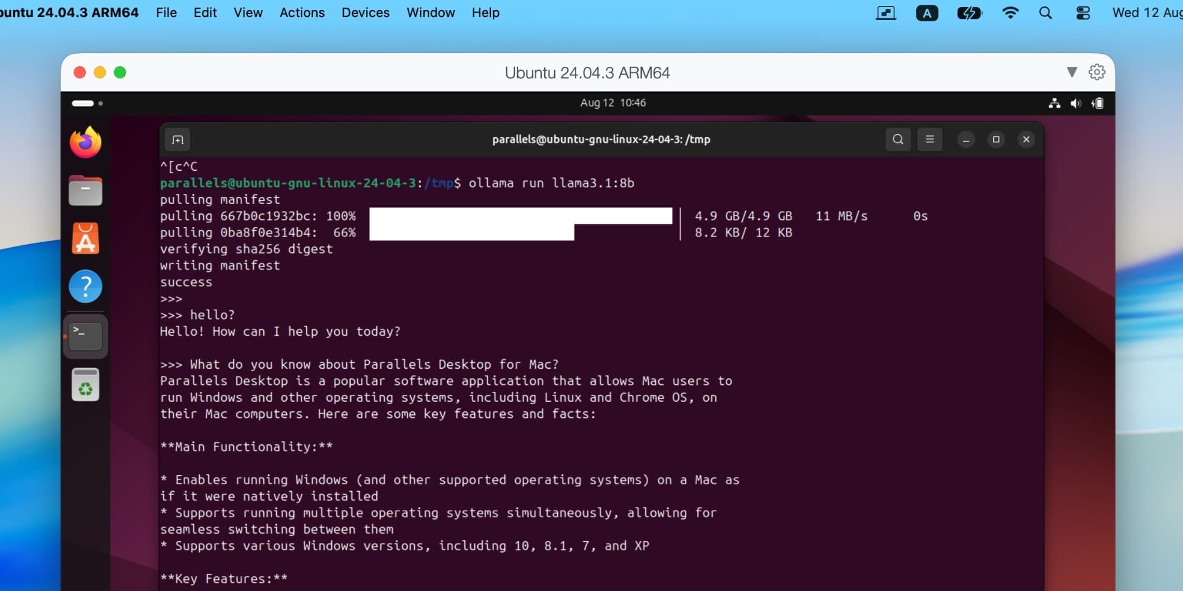This screenshot has height=591, width=1183.
Task: Click the 'success' output line
Action: (x=186, y=282)
